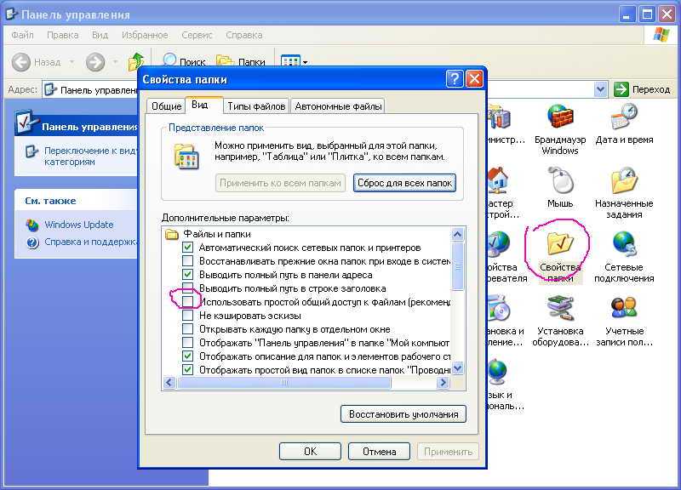Click the Поиск search toolbar icon
This screenshot has height=490, width=681.
(169, 60)
